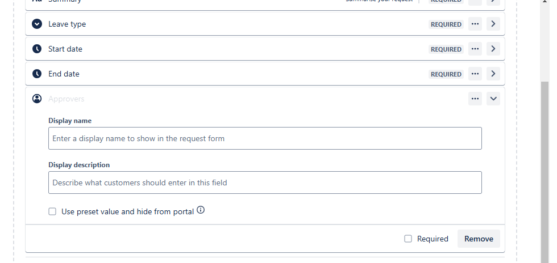Image resolution: width=557 pixels, height=263 pixels.
Task: Show info about preset value option
Action: [201, 210]
